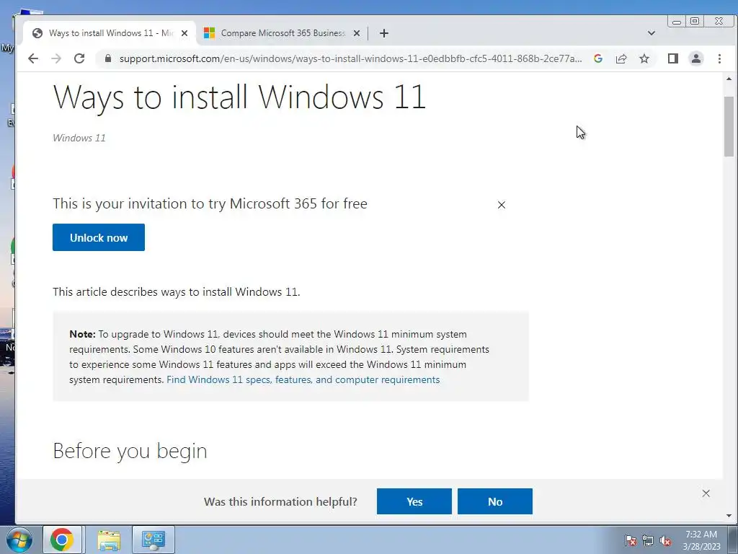
Task: Click the Unlock now button
Action: coord(99,237)
